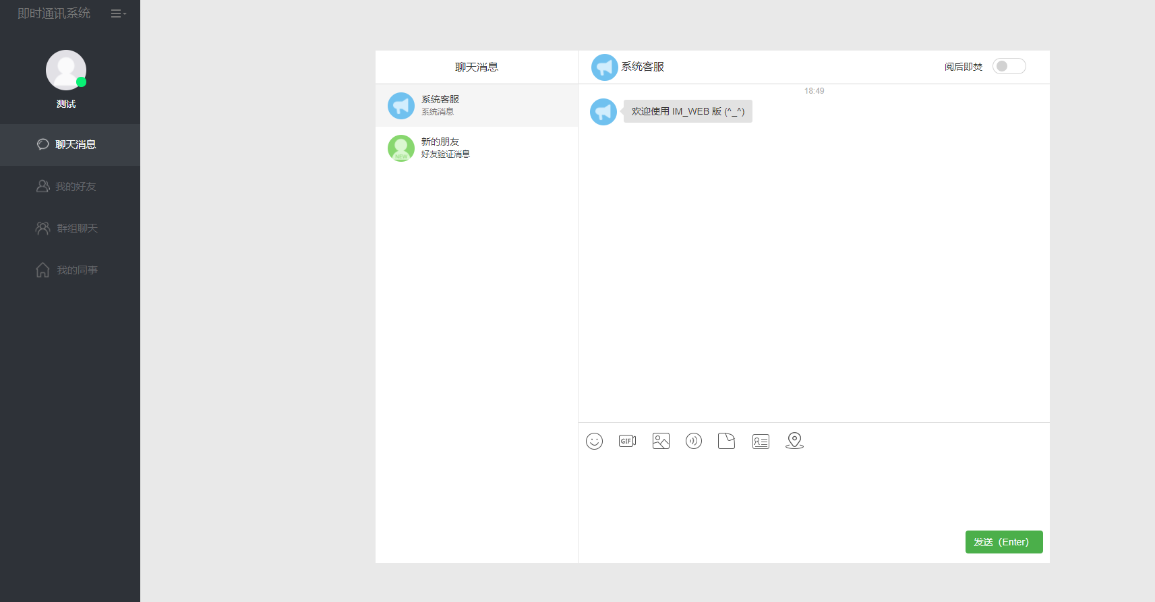This screenshot has width=1155, height=602.
Task: Click the contact card icon
Action: click(x=761, y=442)
